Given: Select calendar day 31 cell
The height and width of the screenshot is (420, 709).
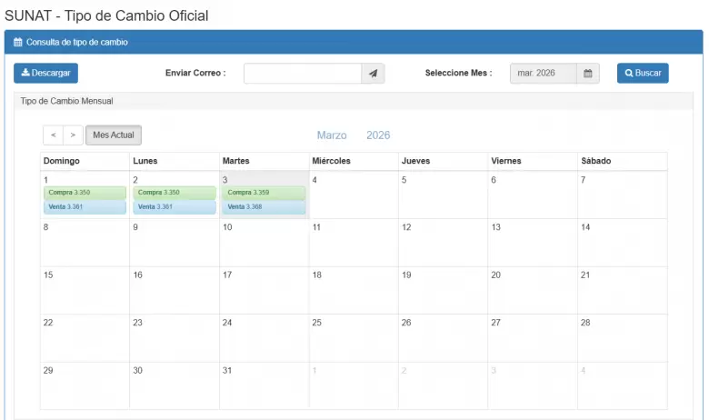Looking at the screenshot, I should point(264,385).
